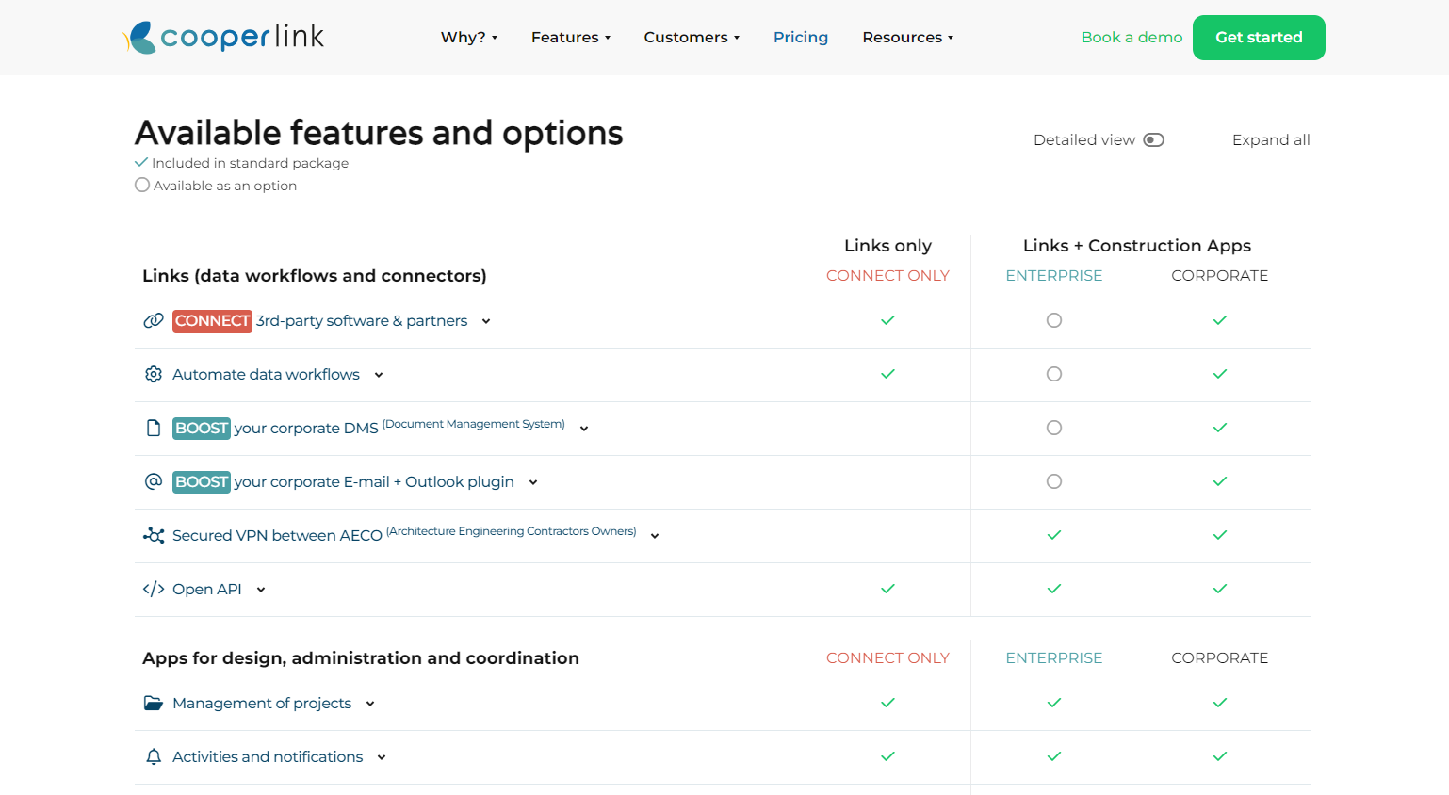Click the Get started button
Viewport: 1449px width, 795px height.
click(x=1259, y=38)
